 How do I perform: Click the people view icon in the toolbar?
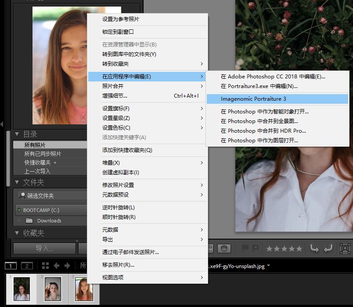pyautogui.click(x=225, y=248)
